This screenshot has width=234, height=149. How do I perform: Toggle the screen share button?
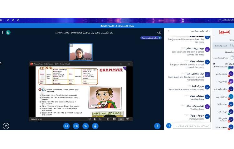(66, 126)
